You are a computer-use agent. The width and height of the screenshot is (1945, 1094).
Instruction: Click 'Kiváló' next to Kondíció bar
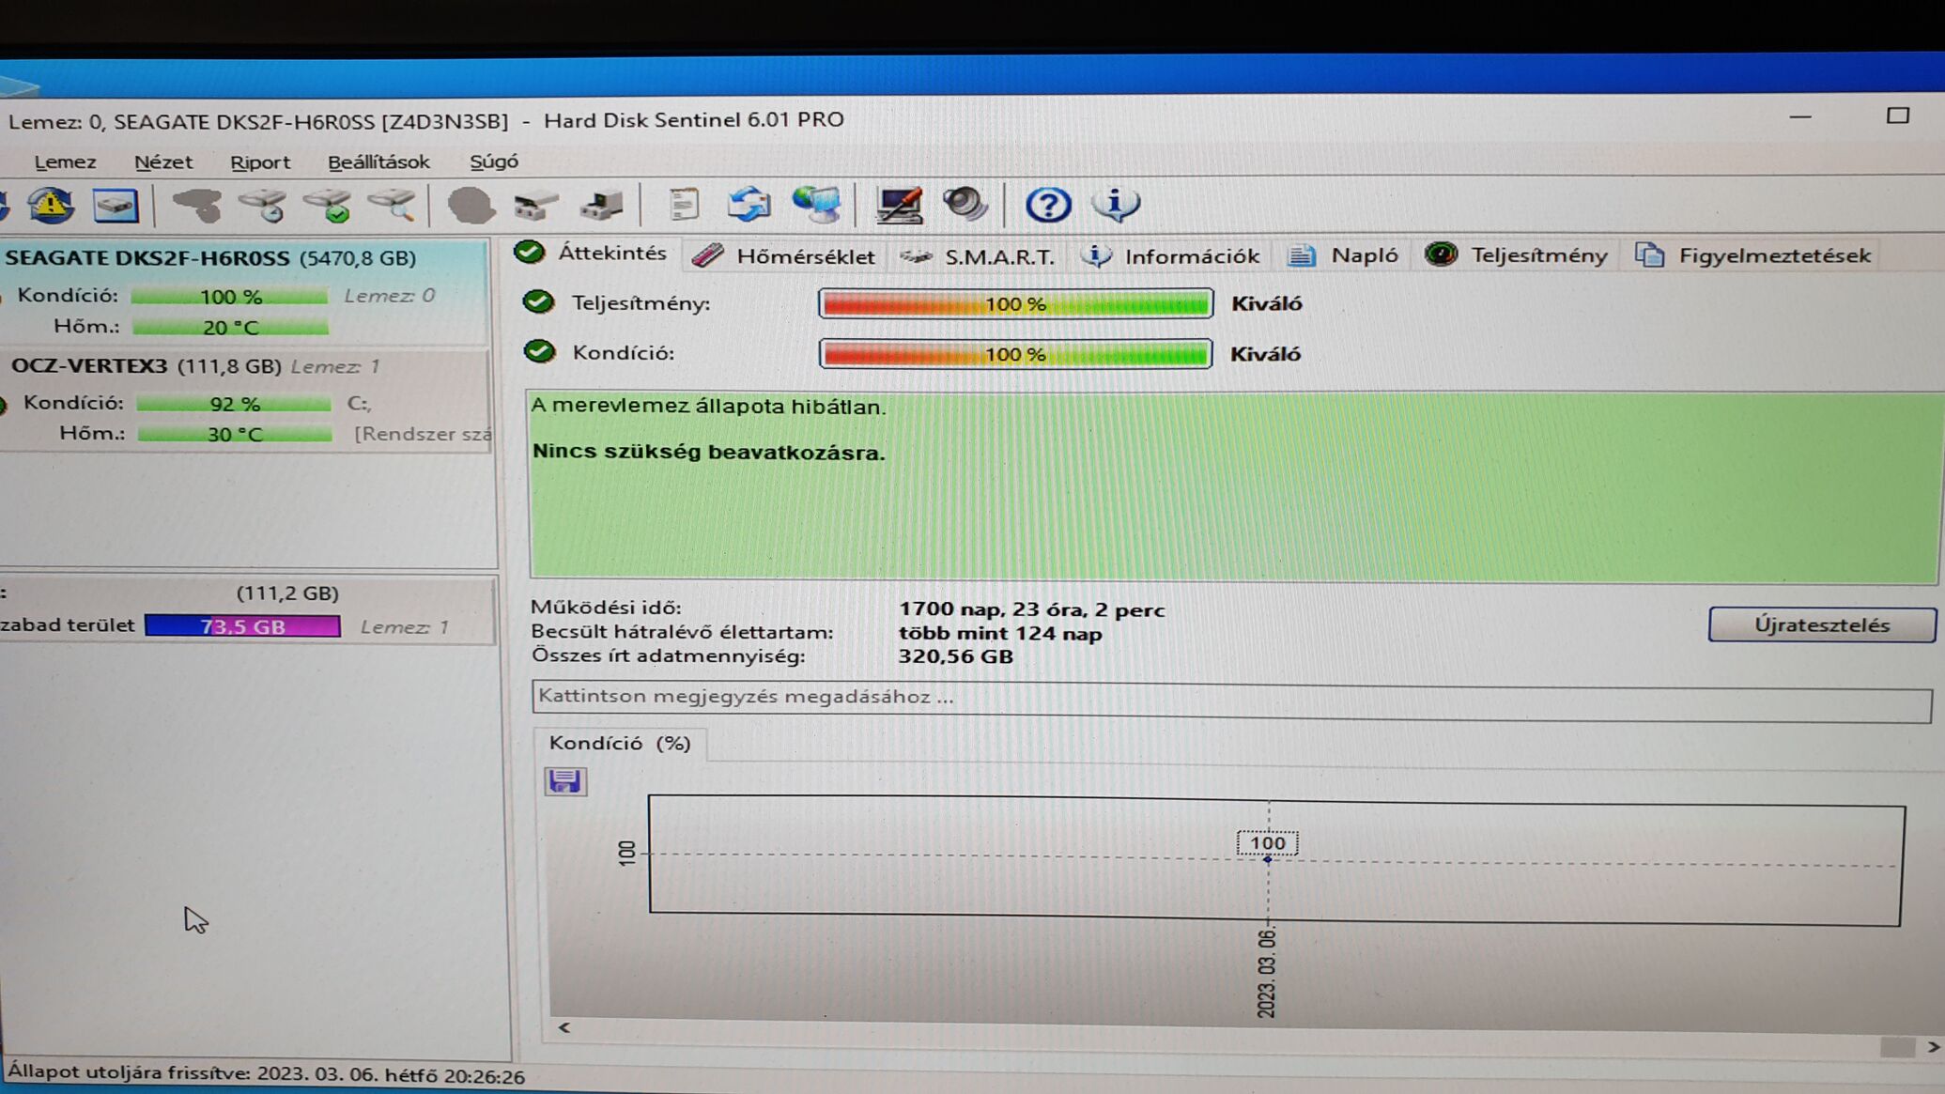coord(1265,354)
